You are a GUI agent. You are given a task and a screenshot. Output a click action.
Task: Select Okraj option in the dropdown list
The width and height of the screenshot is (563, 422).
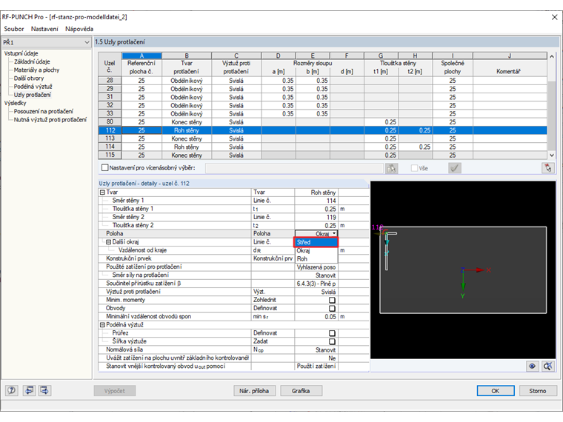click(316, 250)
